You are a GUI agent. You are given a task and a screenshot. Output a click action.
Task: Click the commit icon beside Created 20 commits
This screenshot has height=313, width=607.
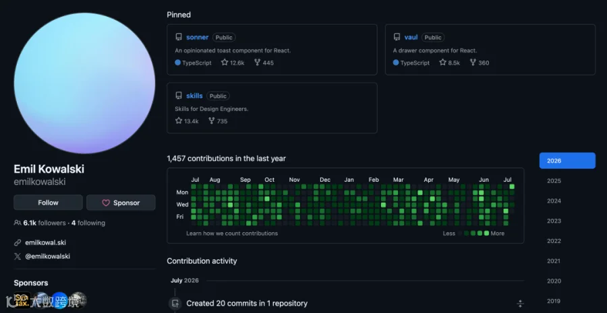coord(175,304)
